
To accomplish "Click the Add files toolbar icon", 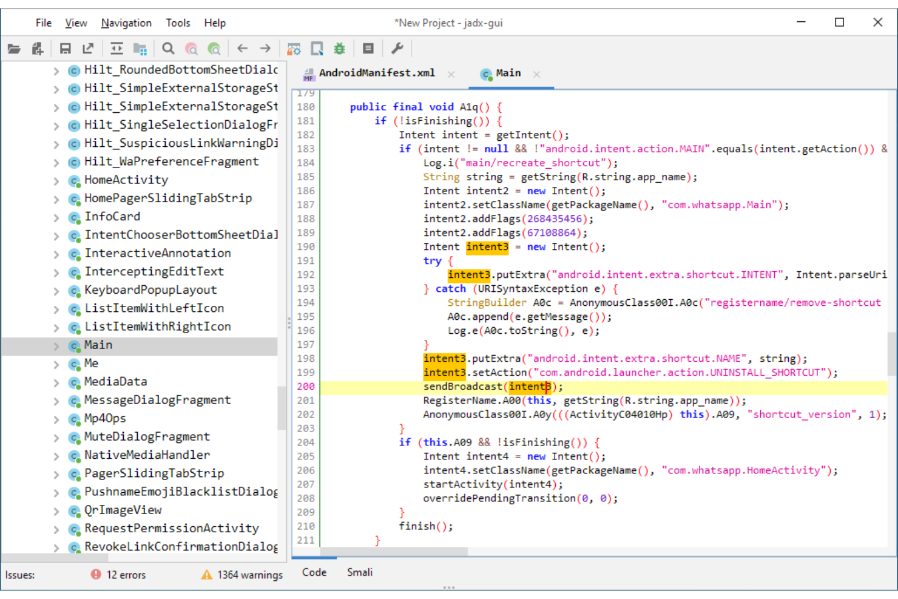I will point(38,49).
